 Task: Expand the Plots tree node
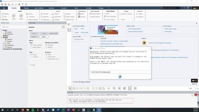point(4,43)
